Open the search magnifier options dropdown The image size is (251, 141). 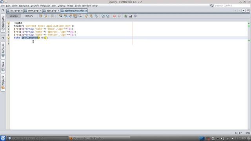[212, 5]
